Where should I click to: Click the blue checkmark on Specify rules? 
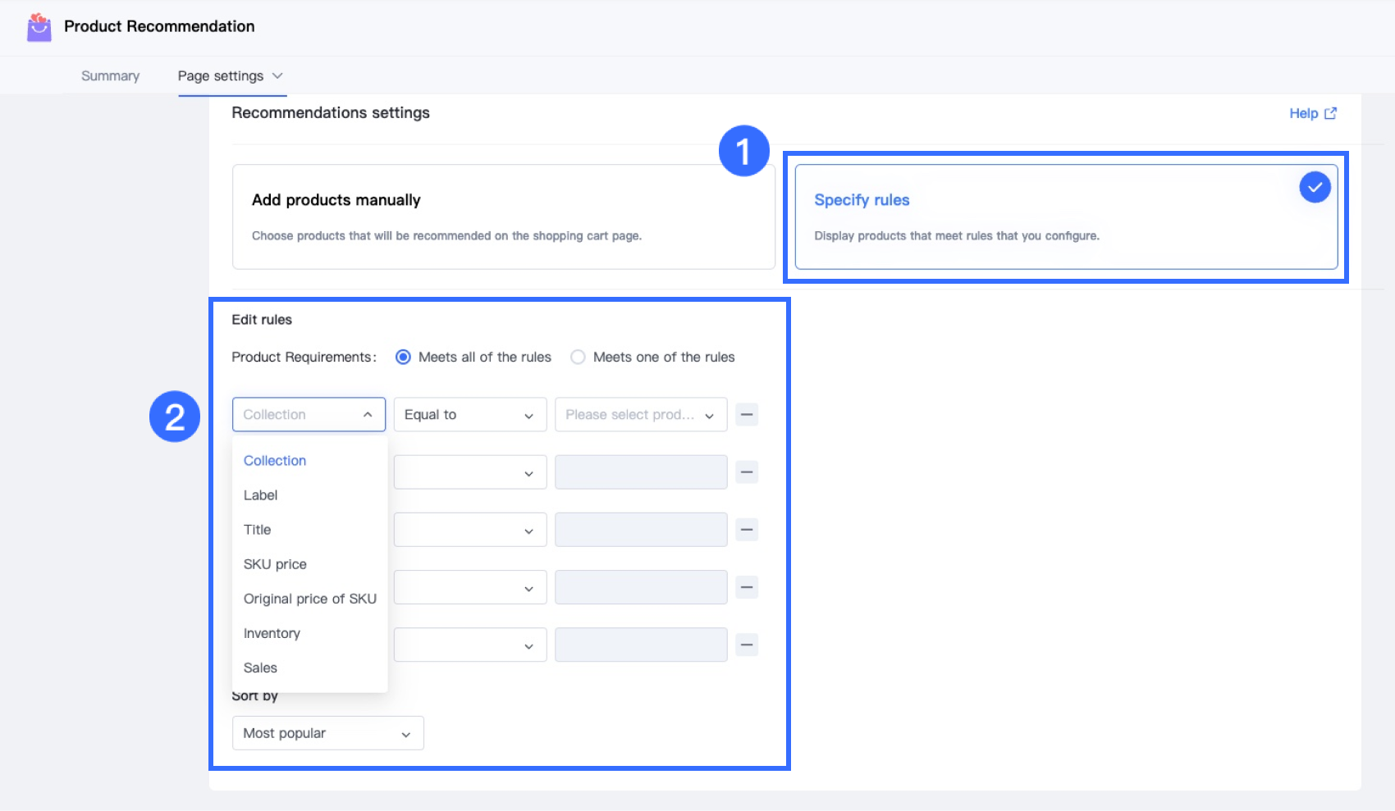pyautogui.click(x=1314, y=188)
